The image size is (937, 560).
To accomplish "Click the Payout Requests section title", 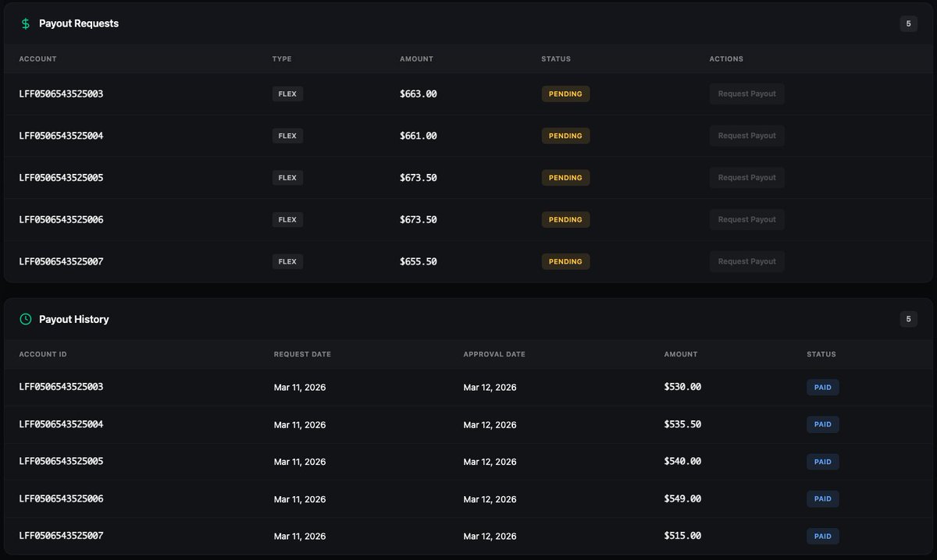I will click(79, 23).
